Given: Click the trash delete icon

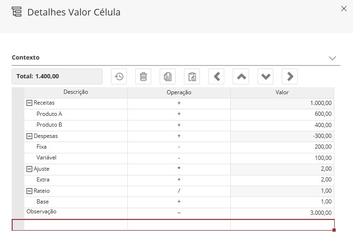Looking at the screenshot, I should (x=143, y=76).
